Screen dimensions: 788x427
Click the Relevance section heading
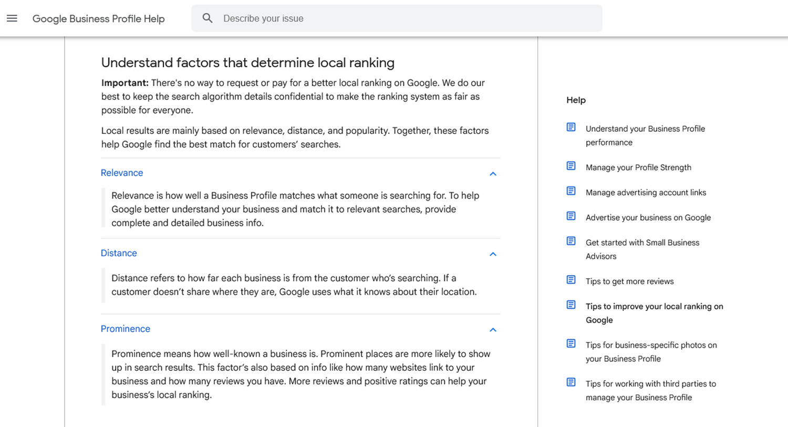pyautogui.click(x=122, y=173)
